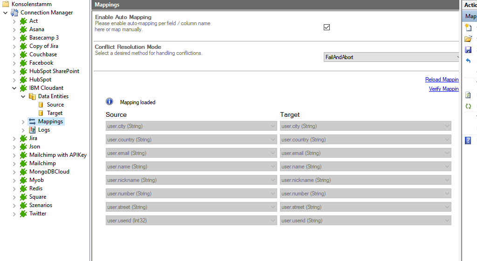
Task: Click the new document icon in Actions pane
Action: tap(468, 28)
